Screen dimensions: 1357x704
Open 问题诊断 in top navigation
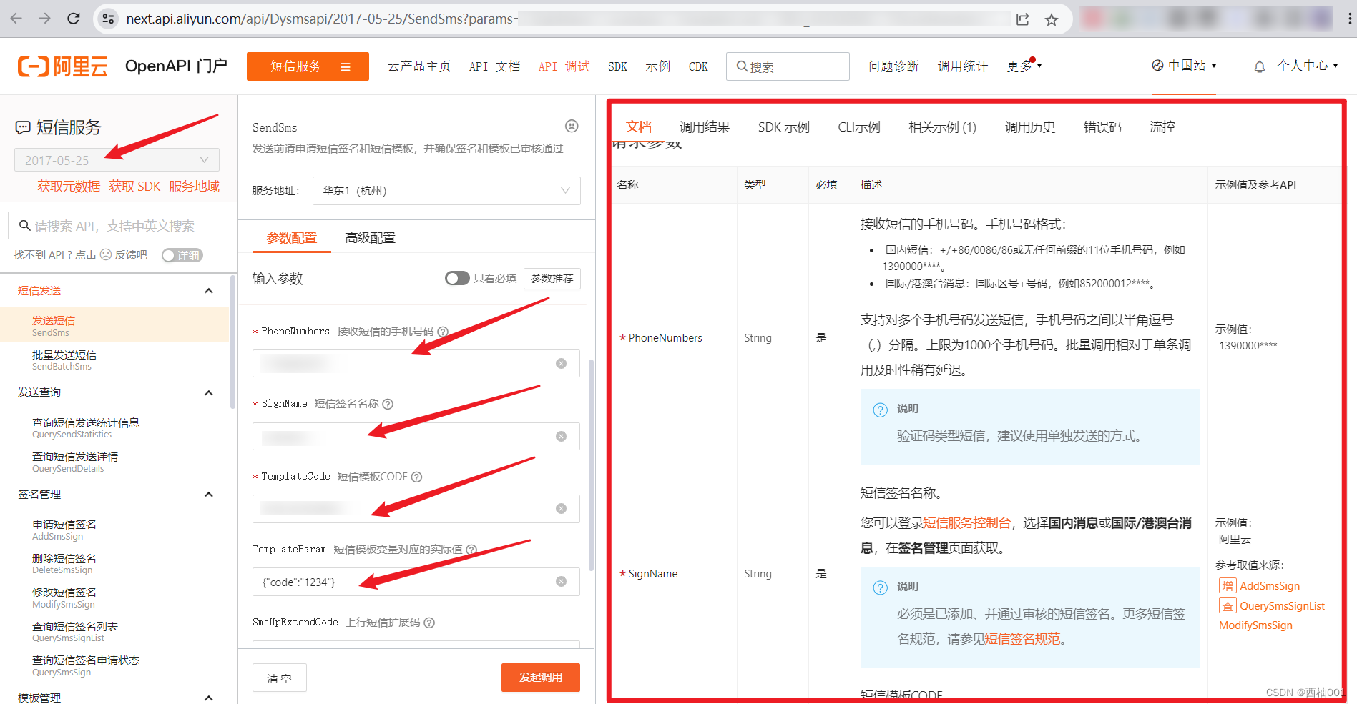pyautogui.click(x=893, y=66)
